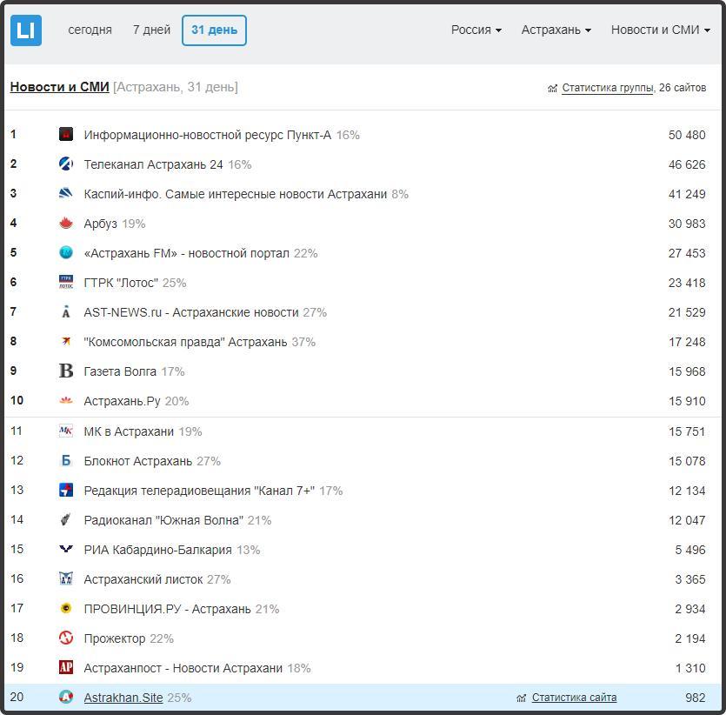Switch to the 7 дней period tab
The image size is (726, 715).
coord(151,30)
